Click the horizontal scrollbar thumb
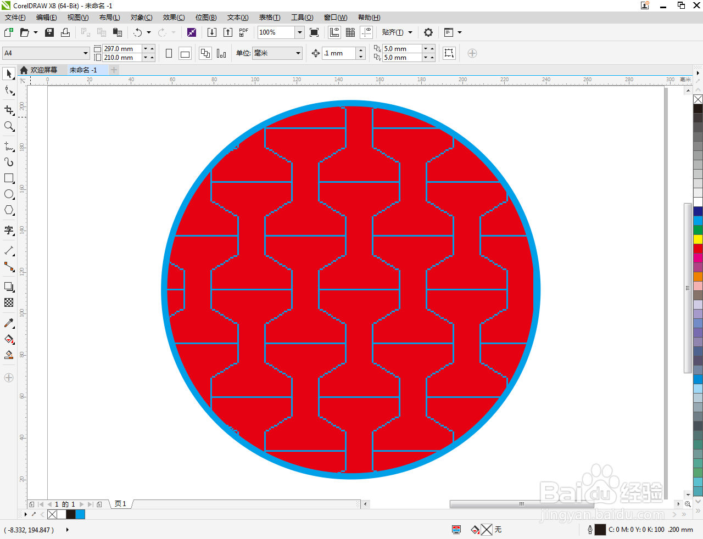 pyautogui.click(x=522, y=504)
